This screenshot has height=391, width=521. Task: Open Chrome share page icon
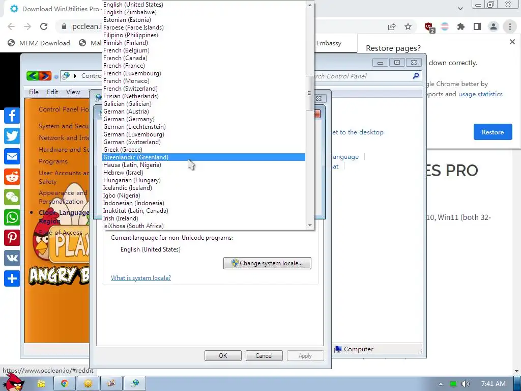point(392,26)
